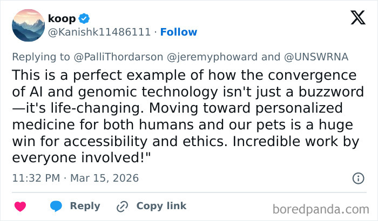This screenshot has height=221, width=378.
Task: Open the info circle icon
Action: pyautogui.click(x=357, y=178)
